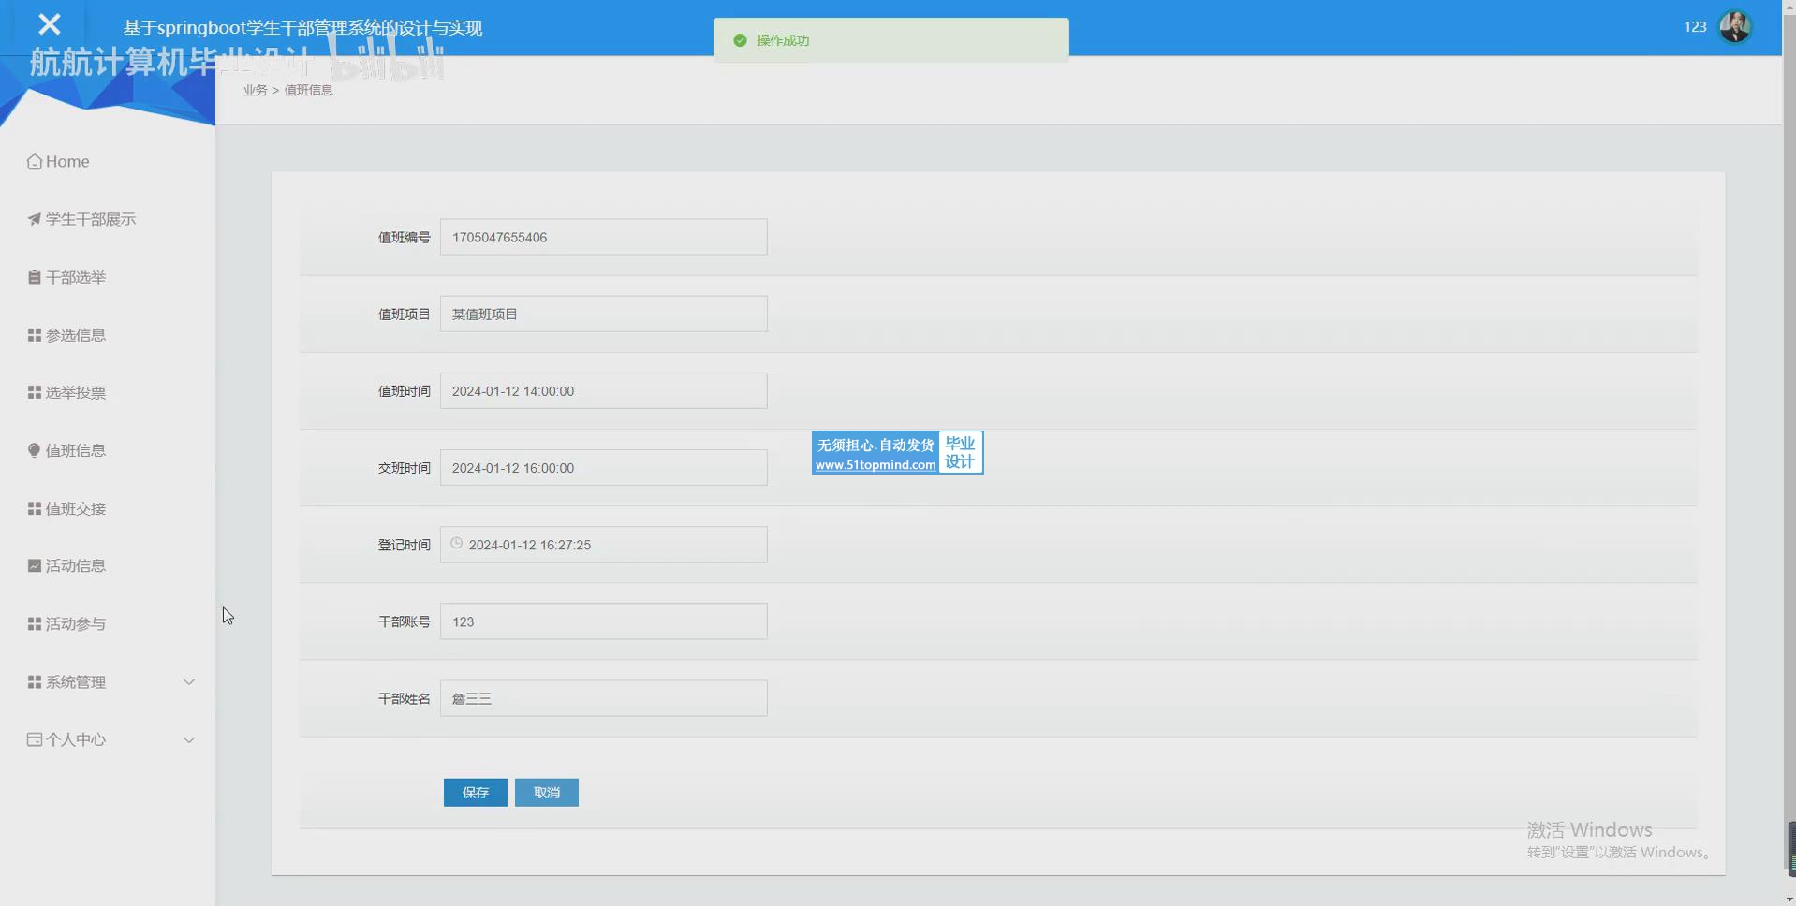Image resolution: width=1796 pixels, height=906 pixels.
Task: Click the 操作成功 notification message
Action: [x=783, y=40]
